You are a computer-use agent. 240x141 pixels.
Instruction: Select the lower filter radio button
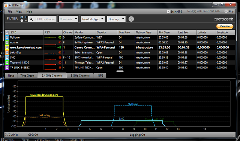tap(22, 21)
